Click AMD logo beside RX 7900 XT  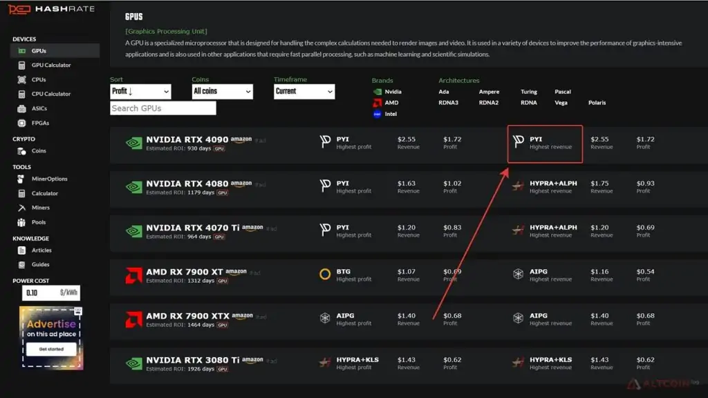[x=133, y=275]
